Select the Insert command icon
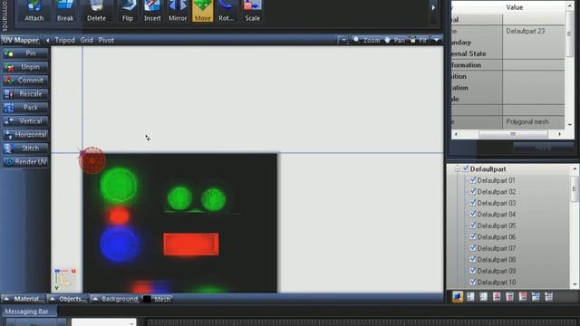The width and height of the screenshot is (580, 326). (152, 11)
